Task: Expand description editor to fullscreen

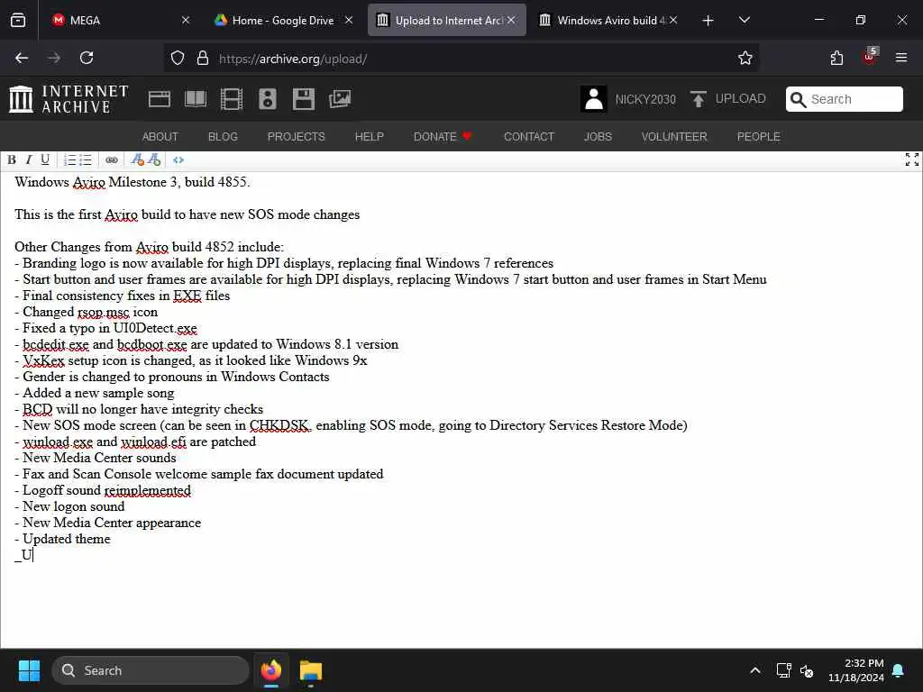Action: pyautogui.click(x=912, y=159)
